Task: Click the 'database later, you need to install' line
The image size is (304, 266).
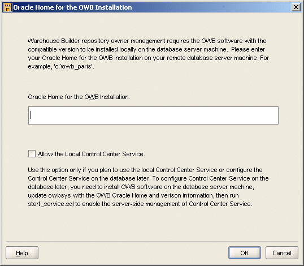Action: [141, 187]
